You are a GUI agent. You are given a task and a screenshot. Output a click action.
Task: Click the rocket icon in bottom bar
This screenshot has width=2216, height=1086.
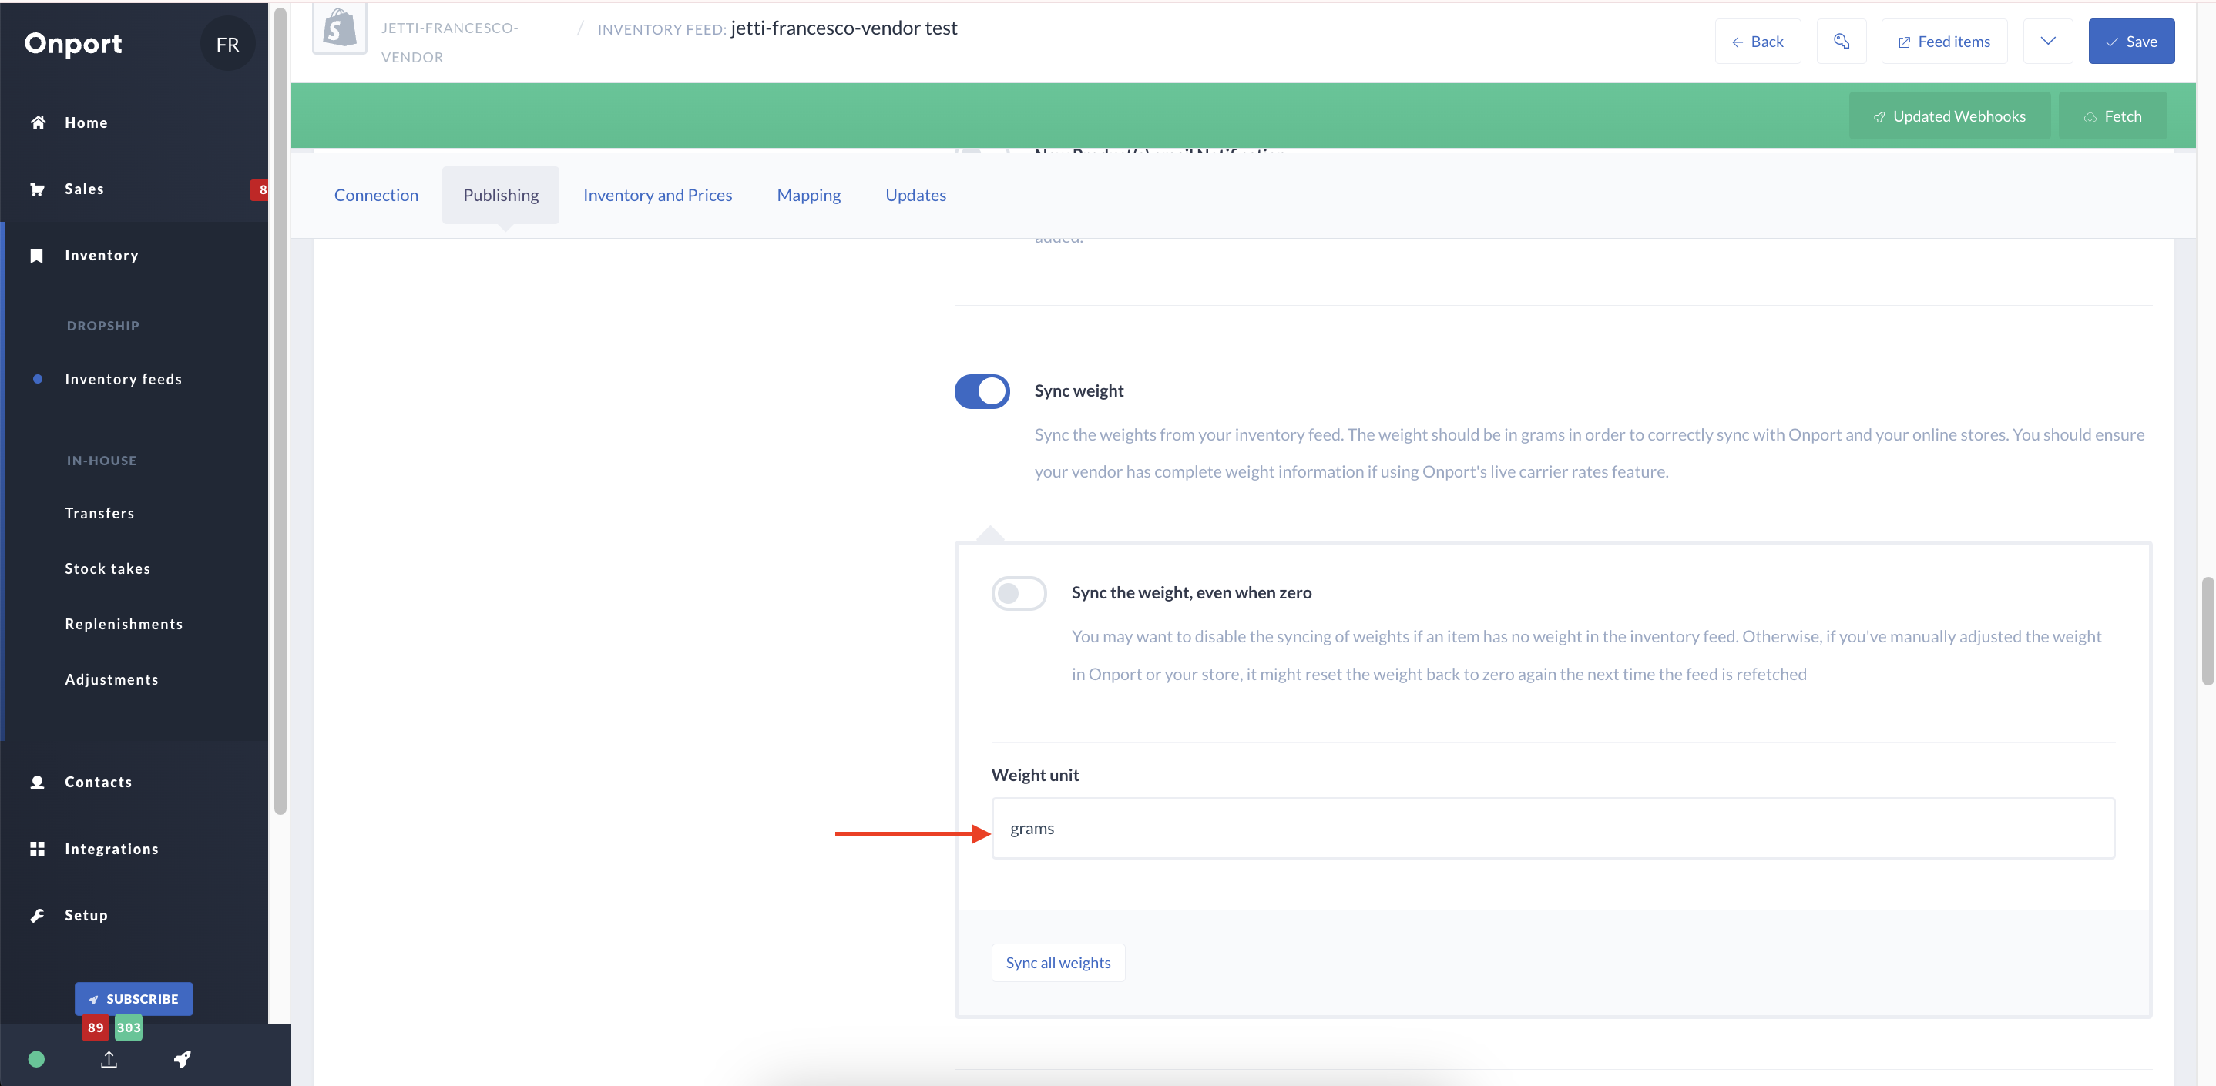pos(182,1059)
